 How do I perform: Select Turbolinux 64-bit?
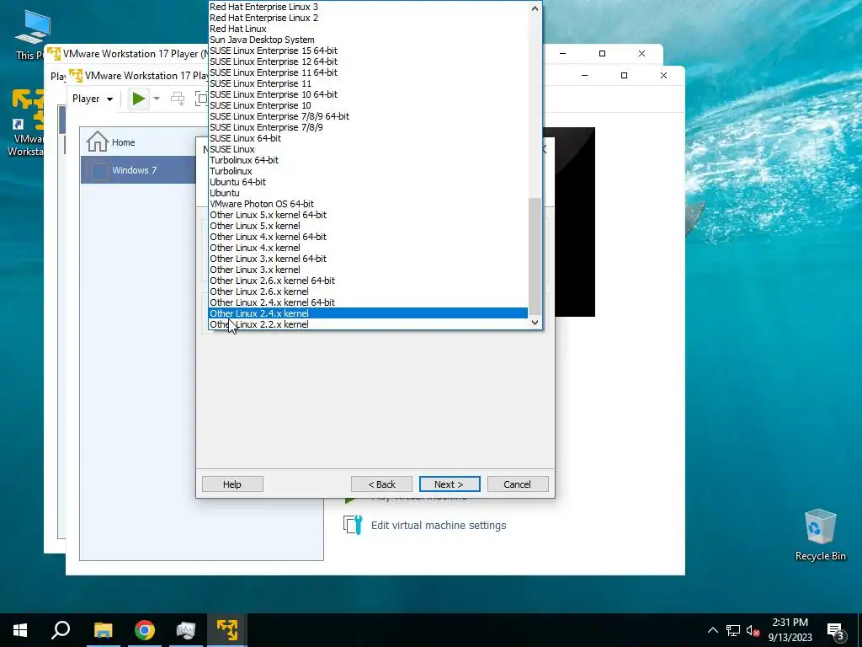click(369, 160)
